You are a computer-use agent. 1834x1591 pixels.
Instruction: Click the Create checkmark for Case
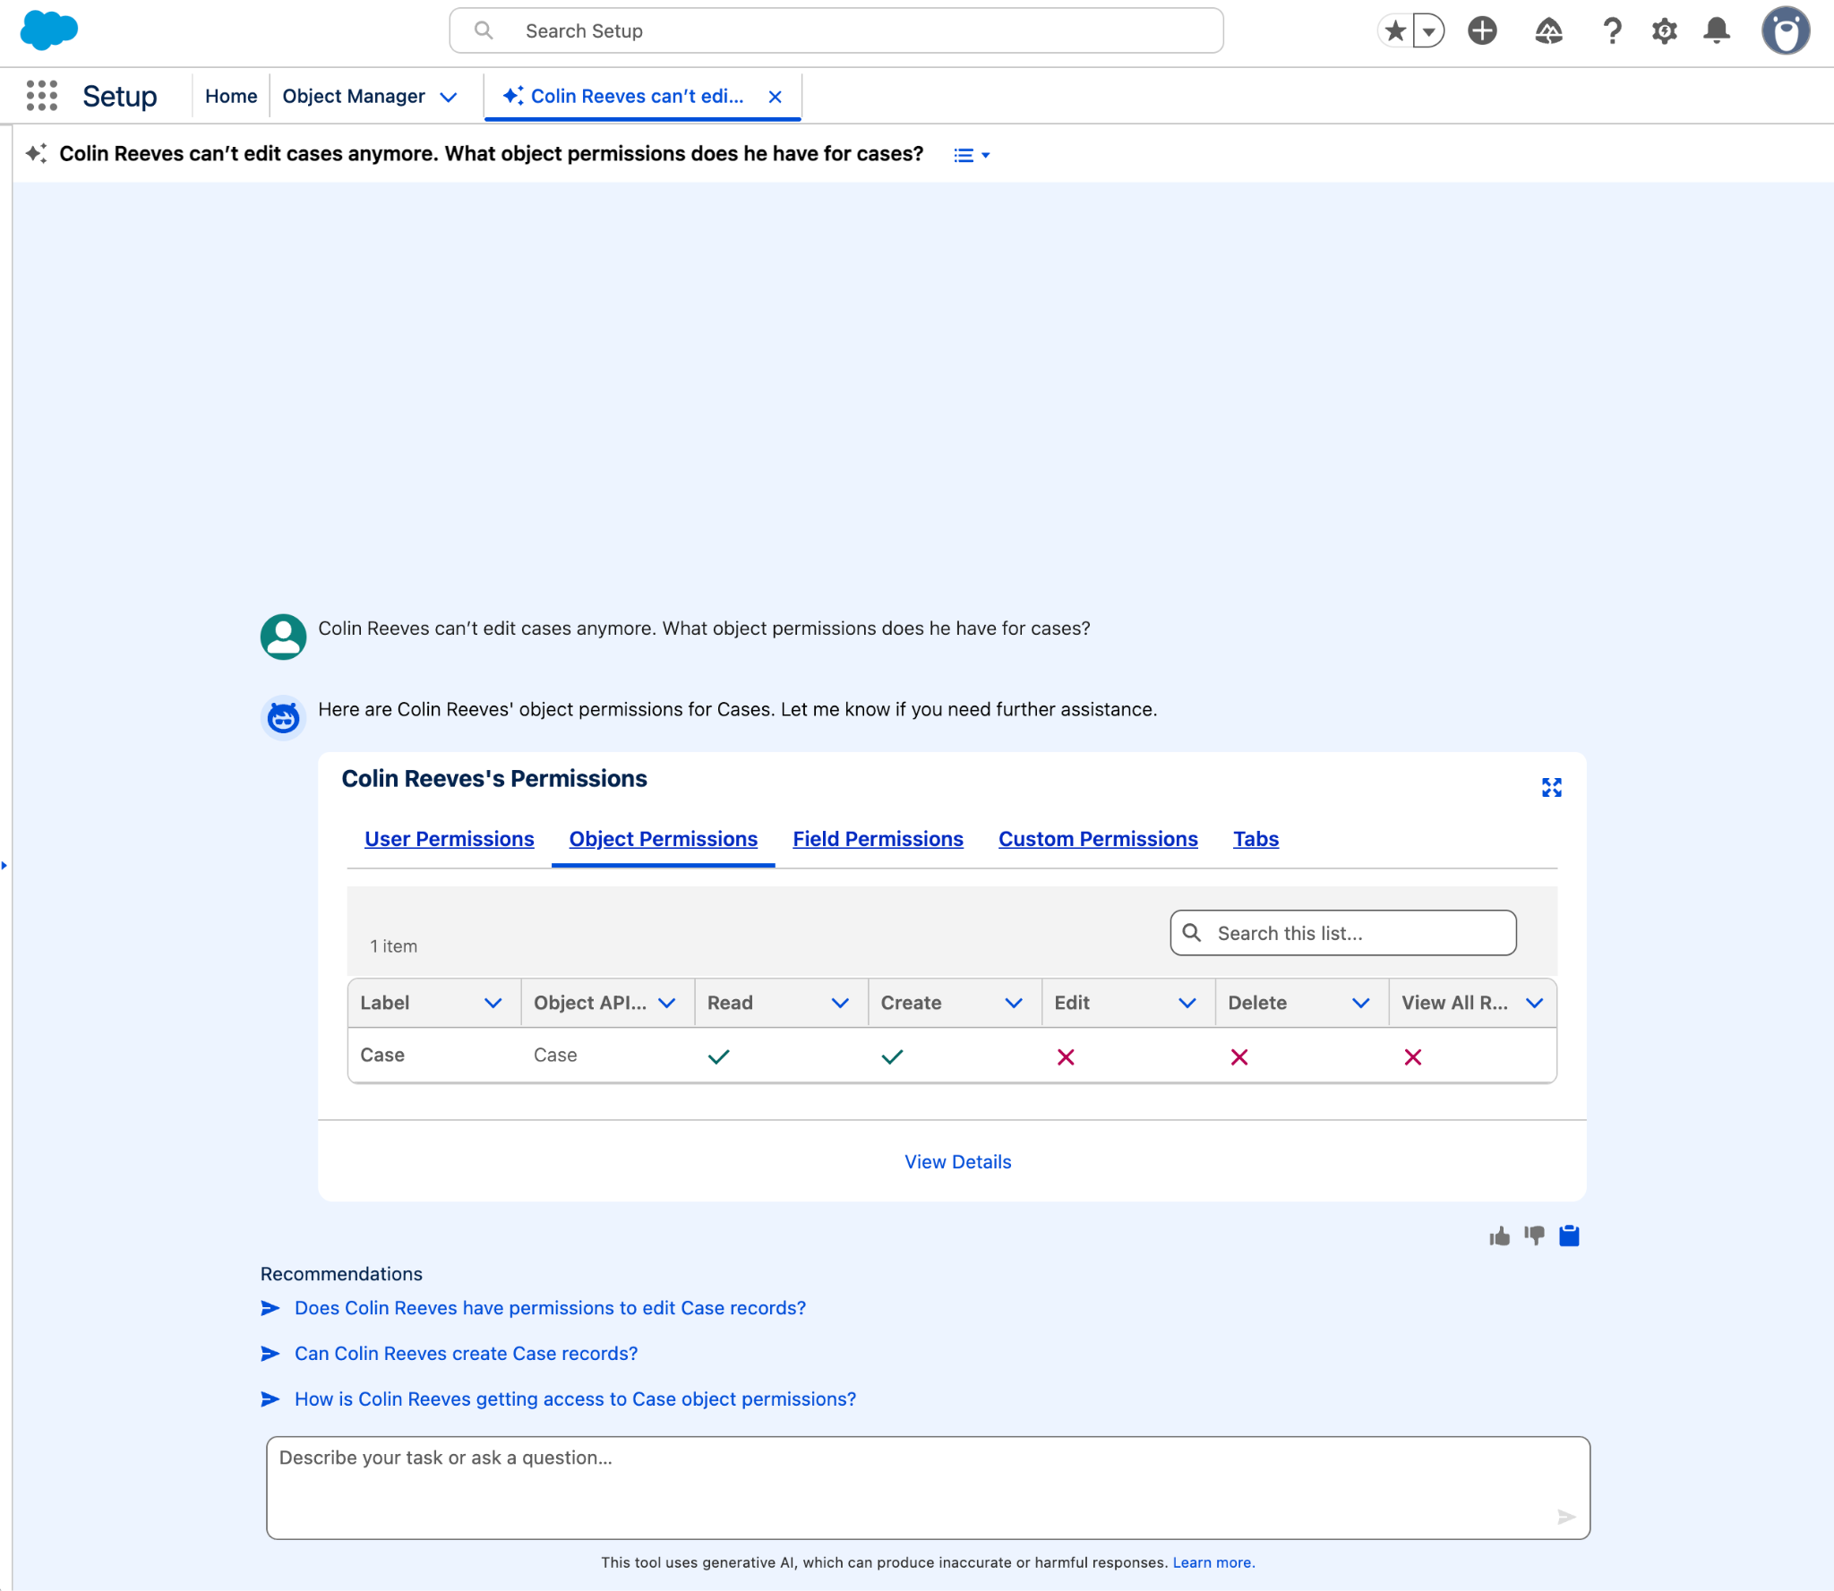pos(893,1056)
